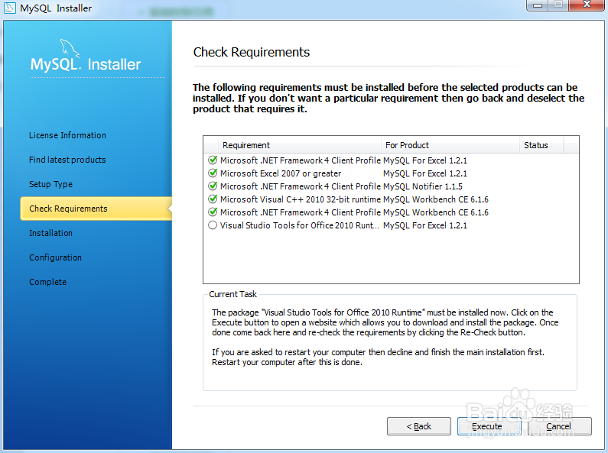Select the Check Requirements step
608x453 pixels.
(96, 209)
